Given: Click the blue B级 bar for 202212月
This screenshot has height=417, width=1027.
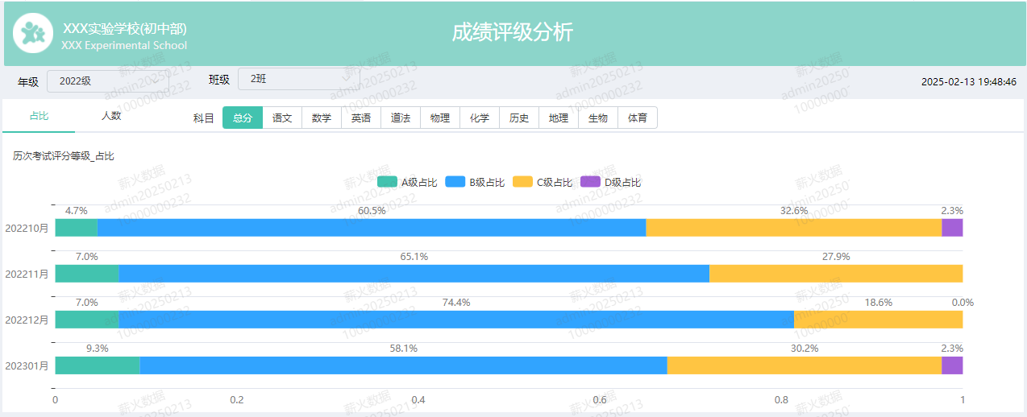Looking at the screenshot, I should 456,320.
